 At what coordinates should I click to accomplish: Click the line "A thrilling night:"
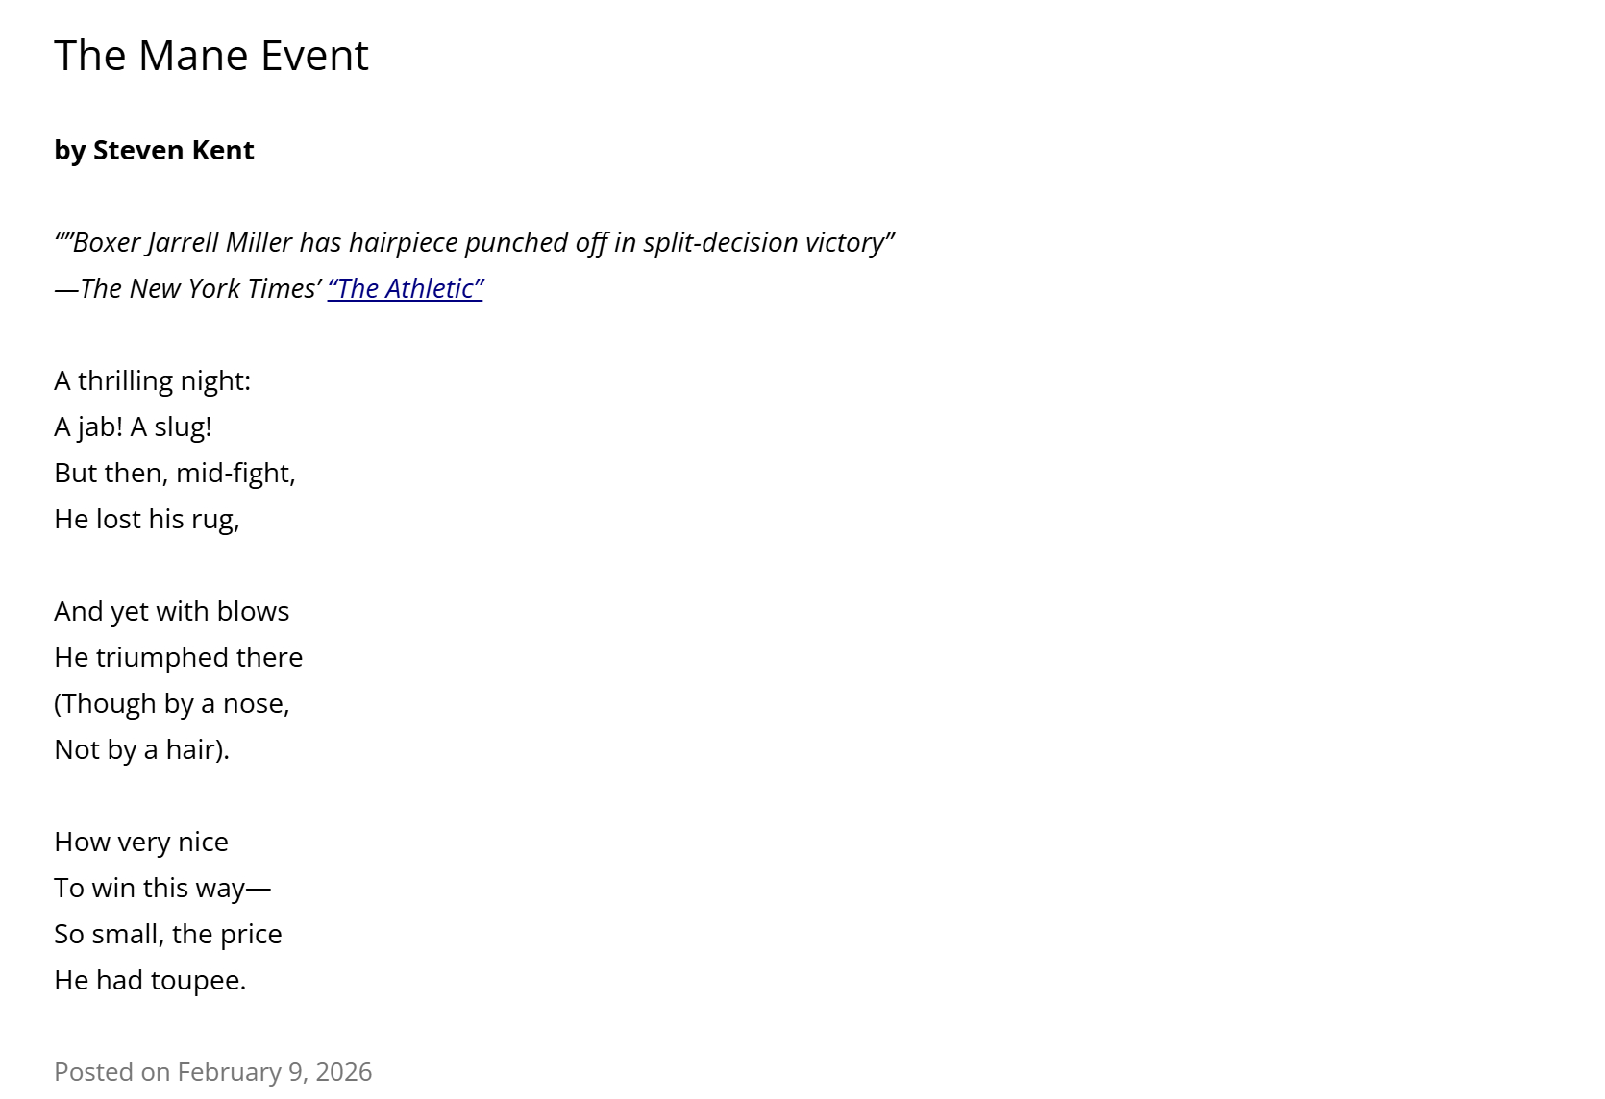152,380
